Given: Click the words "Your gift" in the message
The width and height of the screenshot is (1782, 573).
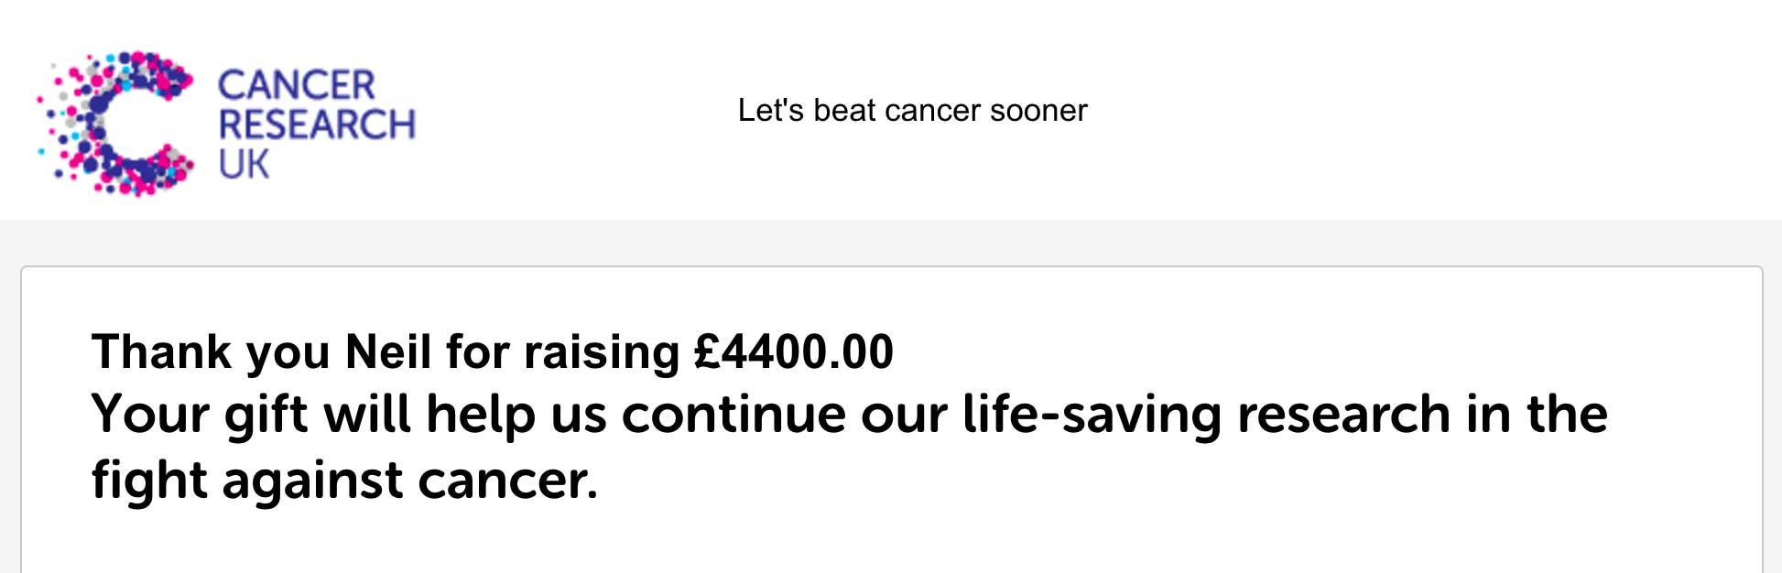Looking at the screenshot, I should pyautogui.click(x=199, y=415).
